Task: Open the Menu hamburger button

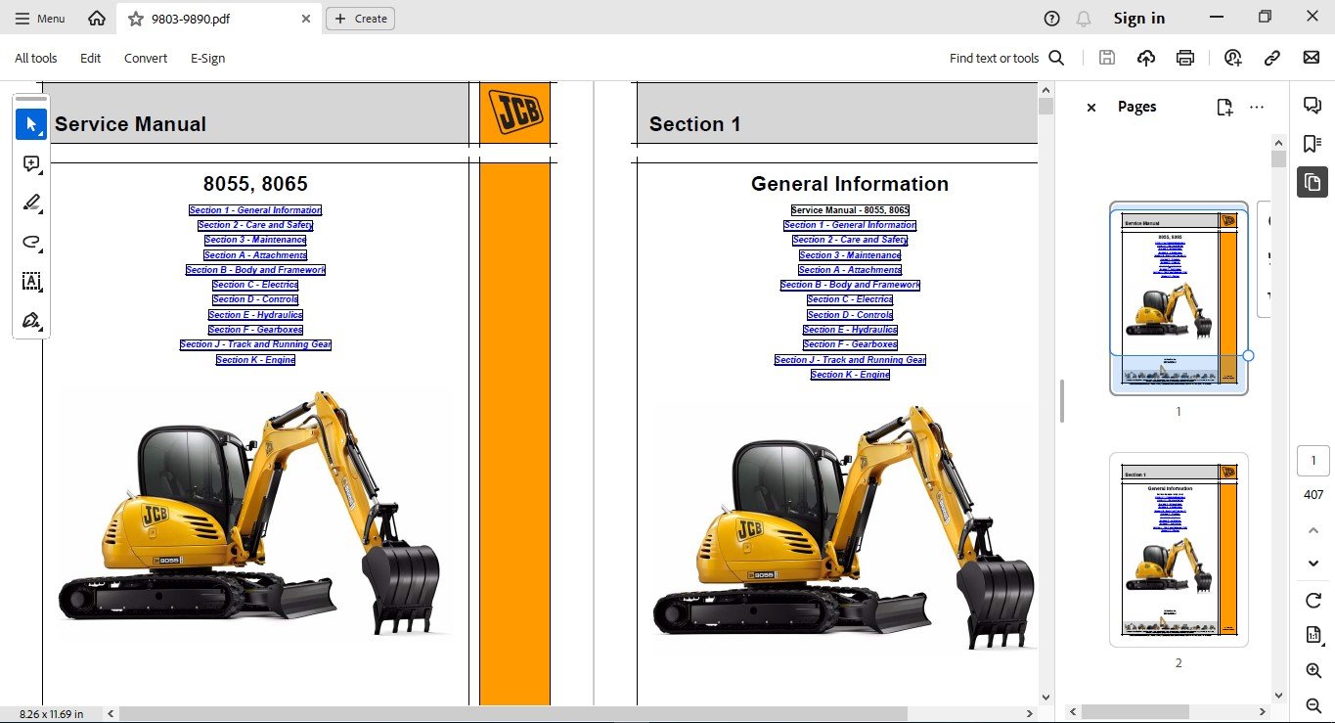Action: click(40, 19)
